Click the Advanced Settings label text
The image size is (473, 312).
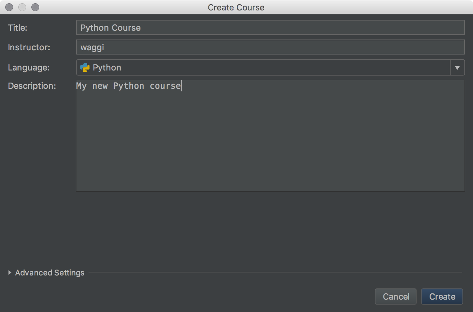point(50,273)
